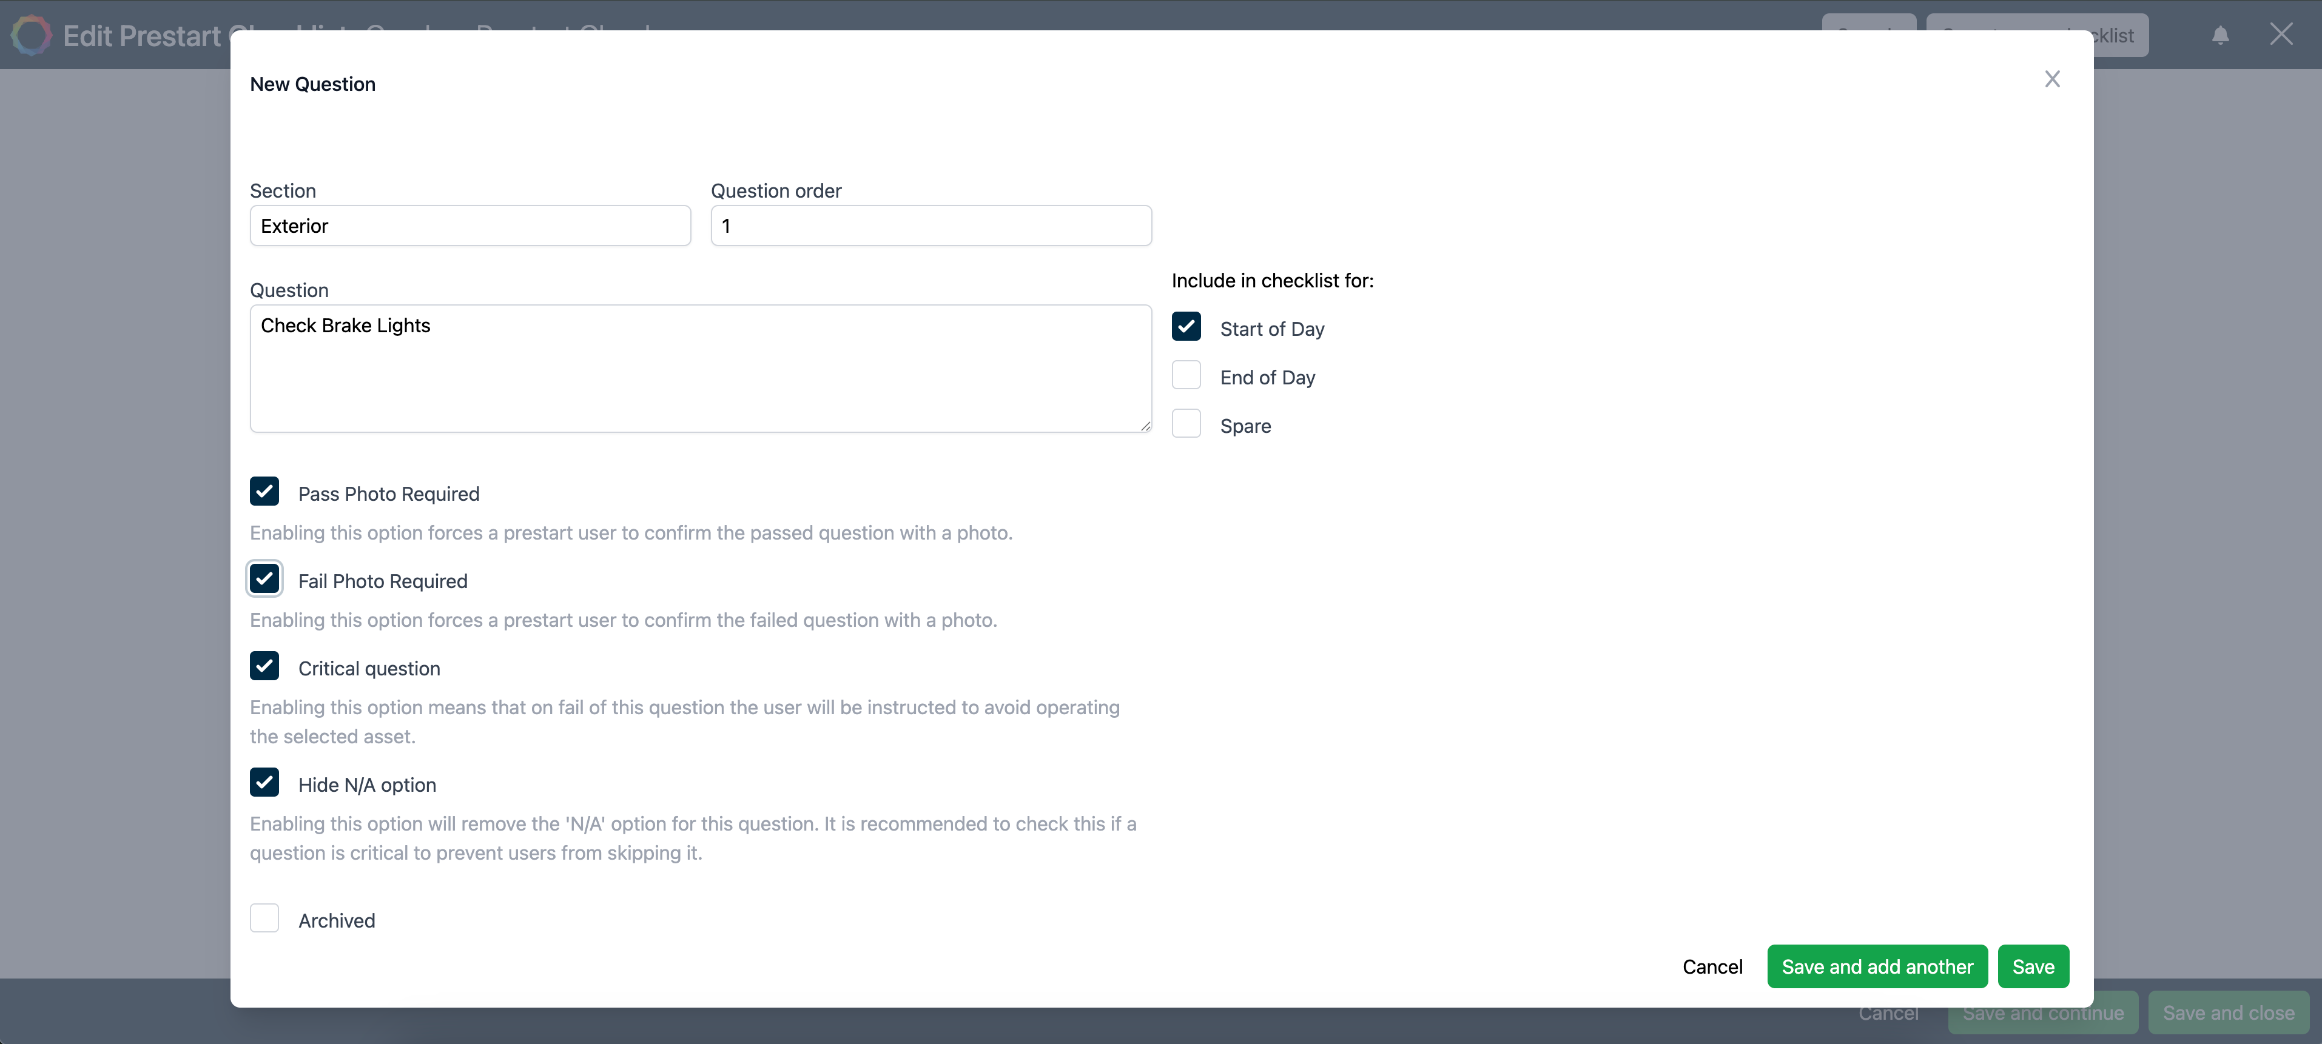
Task: Check the Archived checkbox
Action: [264, 918]
